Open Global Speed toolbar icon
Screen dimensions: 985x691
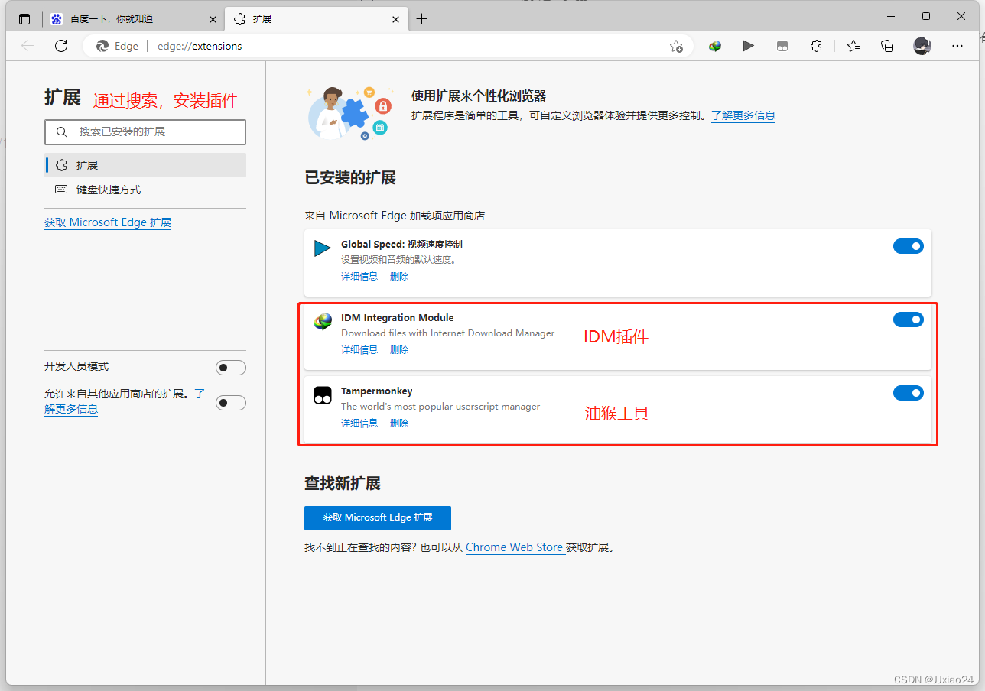click(x=748, y=46)
